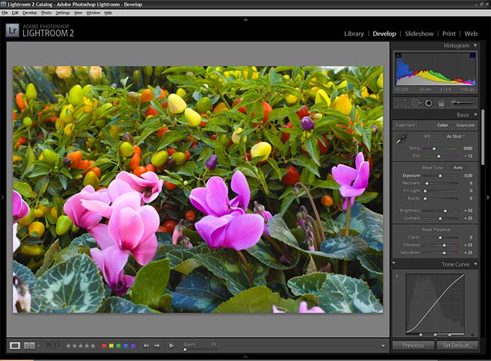Toggle shadow clipping indicator in histogram
This screenshot has width=491, height=361.
(398, 55)
